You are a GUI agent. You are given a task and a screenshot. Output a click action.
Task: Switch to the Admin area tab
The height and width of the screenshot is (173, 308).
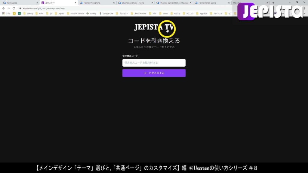coord(20,3)
